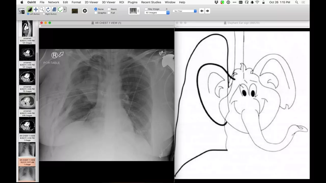
Task: Select None annotation radio button
Action: tap(96, 9)
